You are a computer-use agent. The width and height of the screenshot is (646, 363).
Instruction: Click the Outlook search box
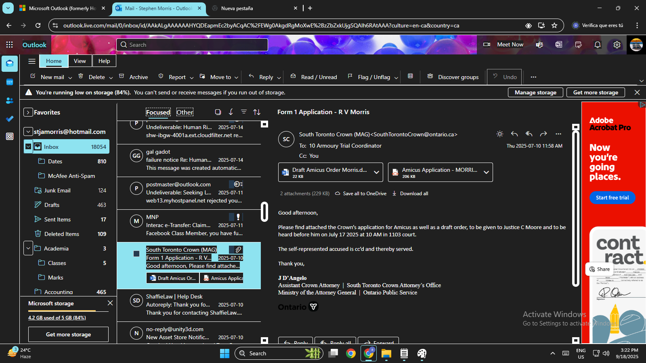click(x=192, y=45)
